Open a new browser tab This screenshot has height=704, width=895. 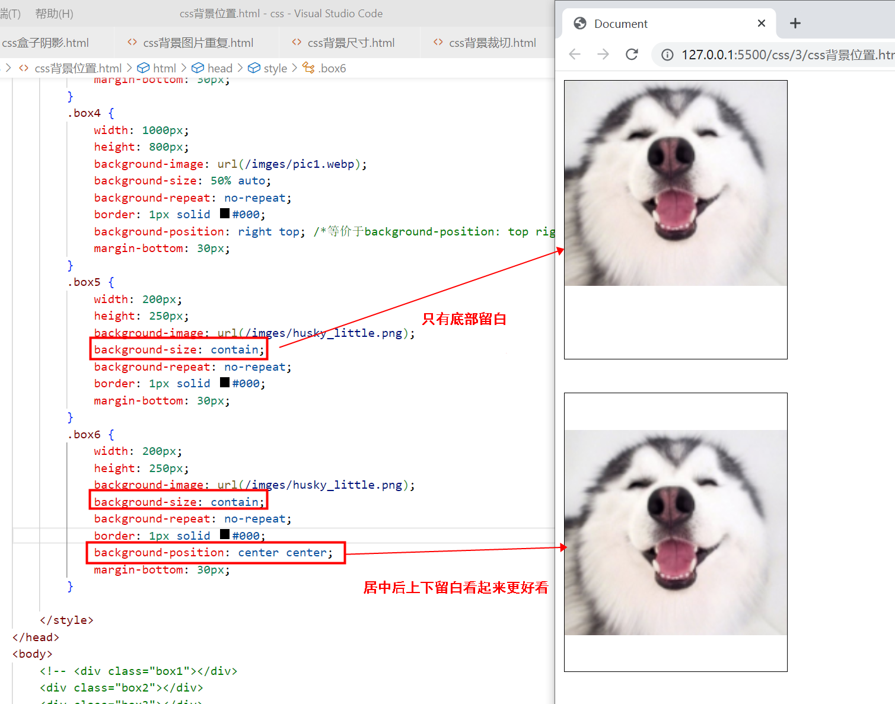pos(795,23)
